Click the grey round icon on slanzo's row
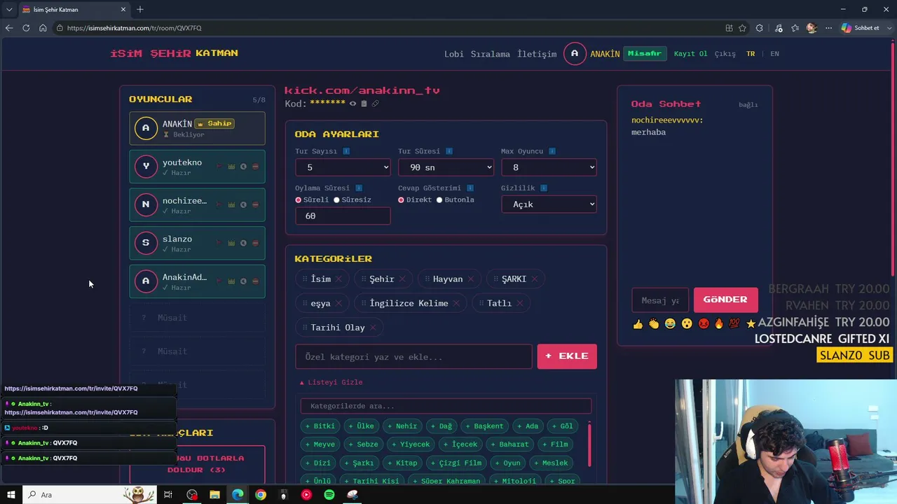The width and height of the screenshot is (897, 504). (x=243, y=243)
